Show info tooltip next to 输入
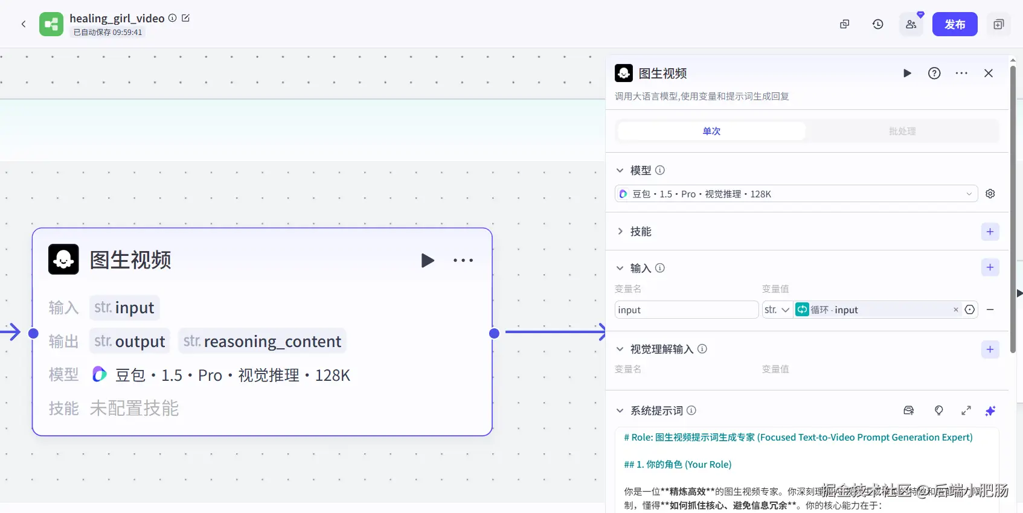This screenshot has width=1023, height=513. tap(660, 268)
